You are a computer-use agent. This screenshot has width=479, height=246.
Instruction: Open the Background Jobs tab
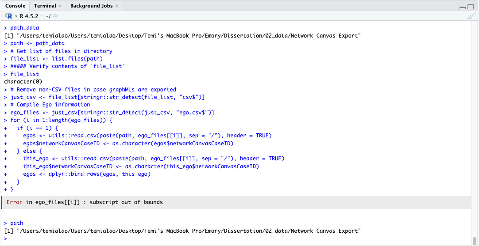pyautogui.click(x=91, y=6)
